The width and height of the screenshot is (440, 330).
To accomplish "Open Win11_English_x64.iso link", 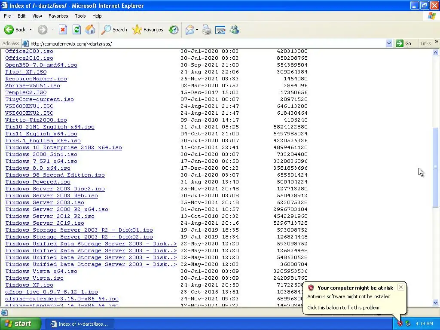I will [x=41, y=134].
